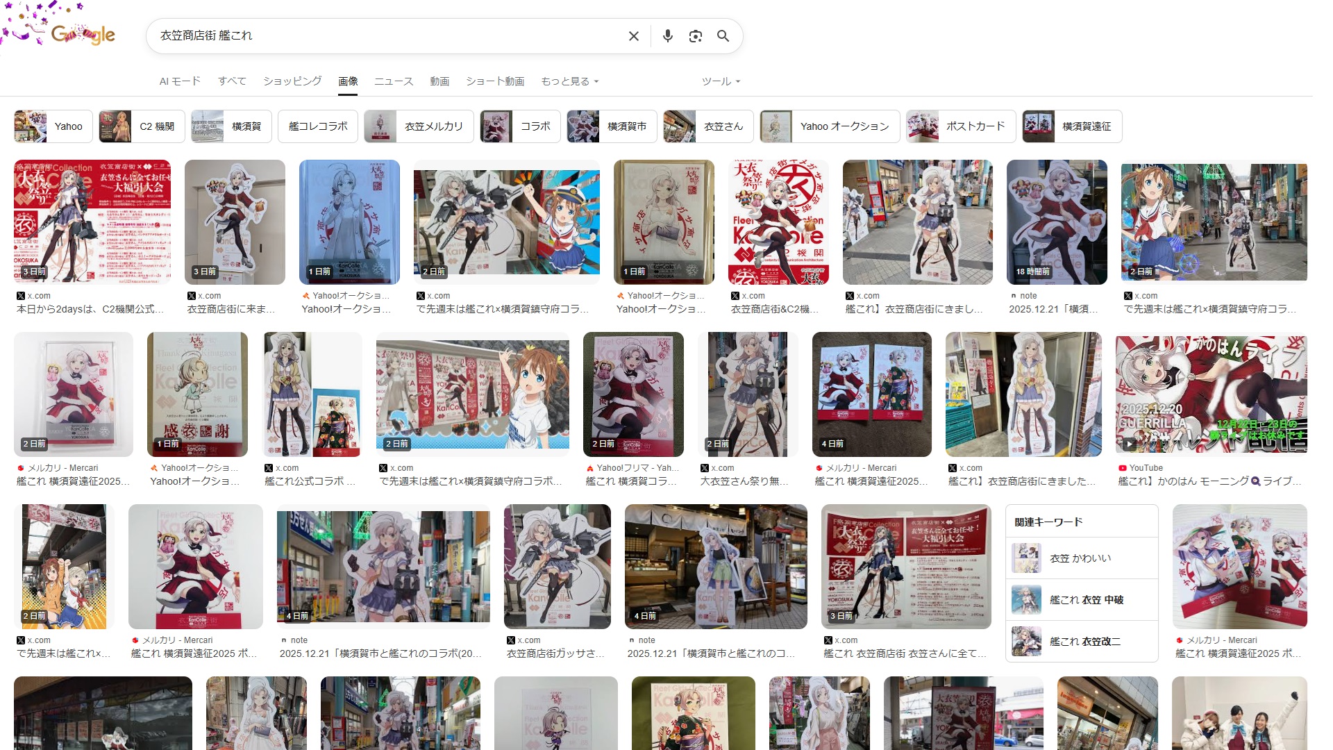Filter by the Yahoo オークション chip
The height and width of the screenshot is (750, 1333).
tap(830, 126)
